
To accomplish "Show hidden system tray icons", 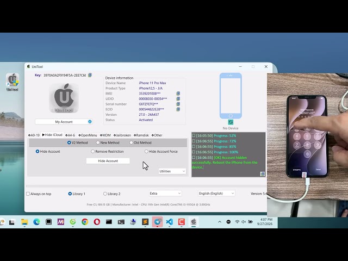I will click(x=220, y=222).
